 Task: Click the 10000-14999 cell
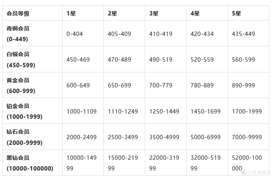coord(83,163)
